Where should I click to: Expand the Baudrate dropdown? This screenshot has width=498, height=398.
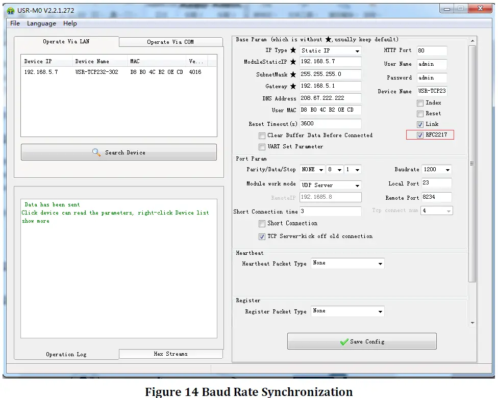coord(447,170)
